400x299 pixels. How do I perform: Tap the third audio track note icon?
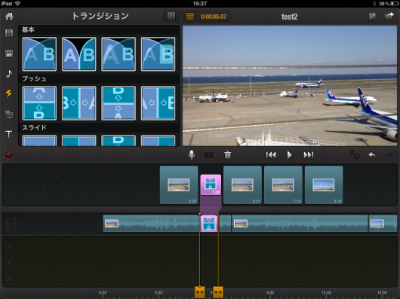(x=9, y=277)
